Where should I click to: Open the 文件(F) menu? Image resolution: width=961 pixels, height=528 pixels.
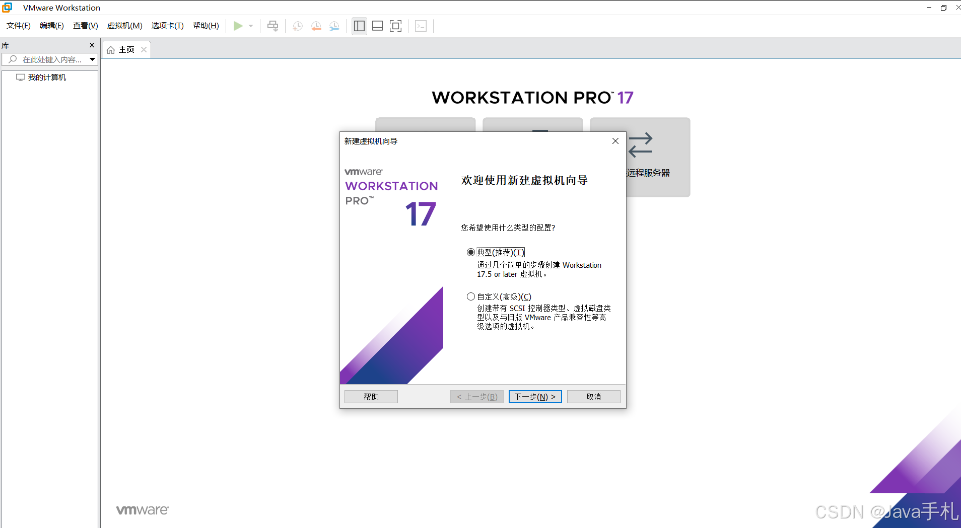pos(19,26)
